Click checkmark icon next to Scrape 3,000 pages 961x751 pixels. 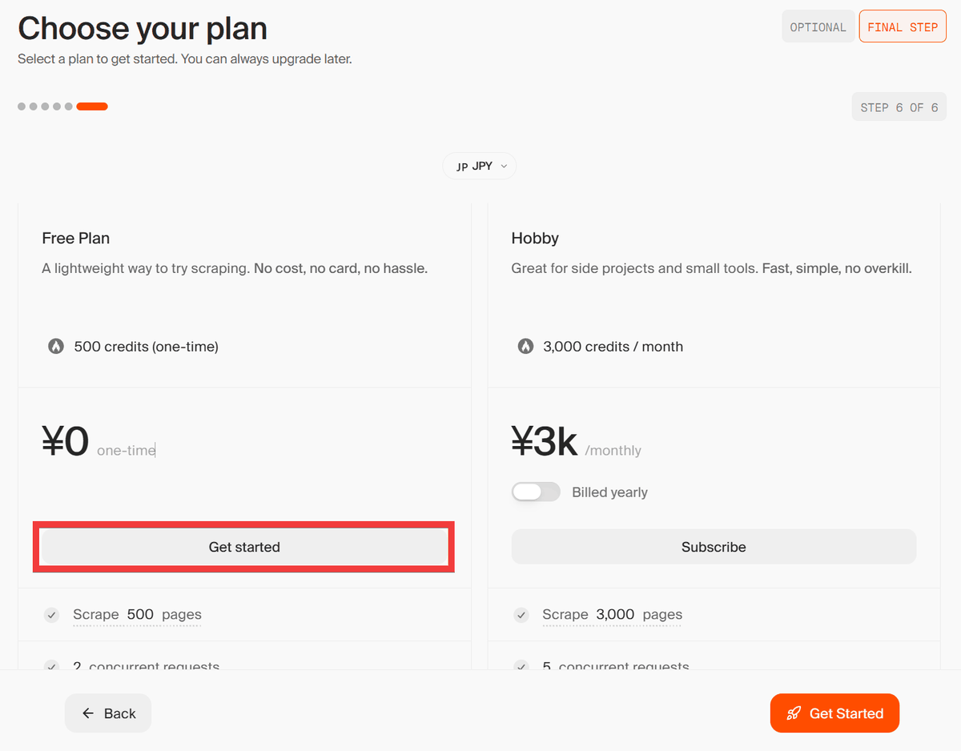[521, 615]
